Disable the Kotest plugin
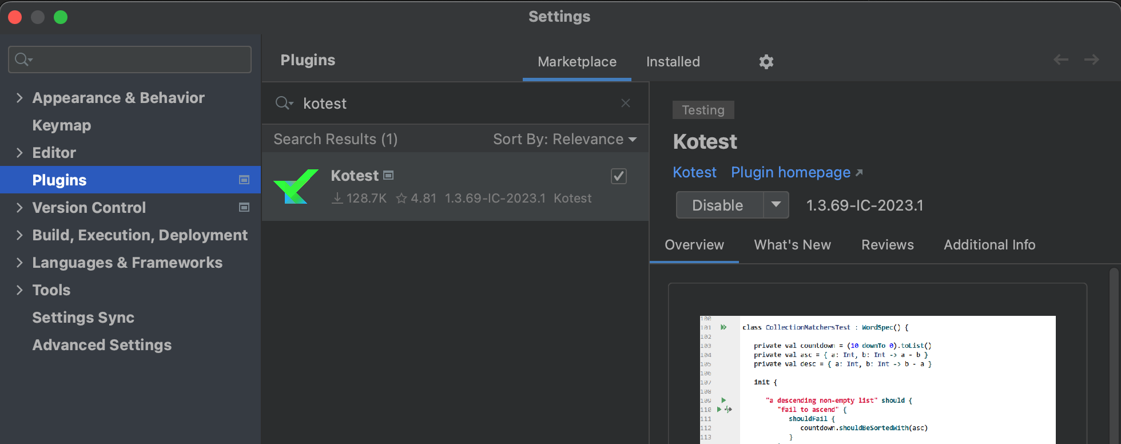 (719, 205)
